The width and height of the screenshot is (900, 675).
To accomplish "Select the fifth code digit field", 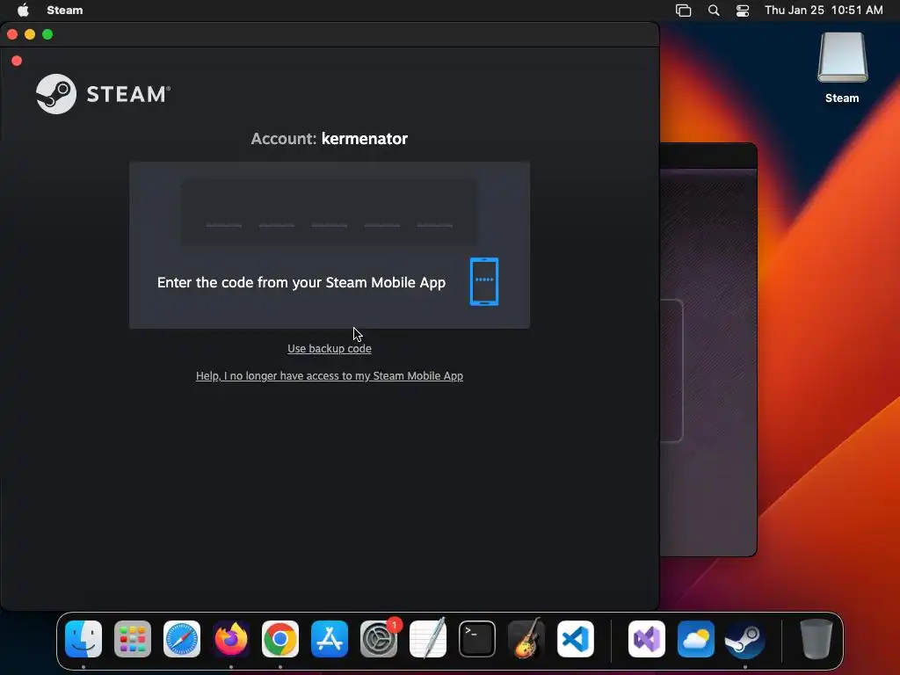I will [x=434, y=214].
